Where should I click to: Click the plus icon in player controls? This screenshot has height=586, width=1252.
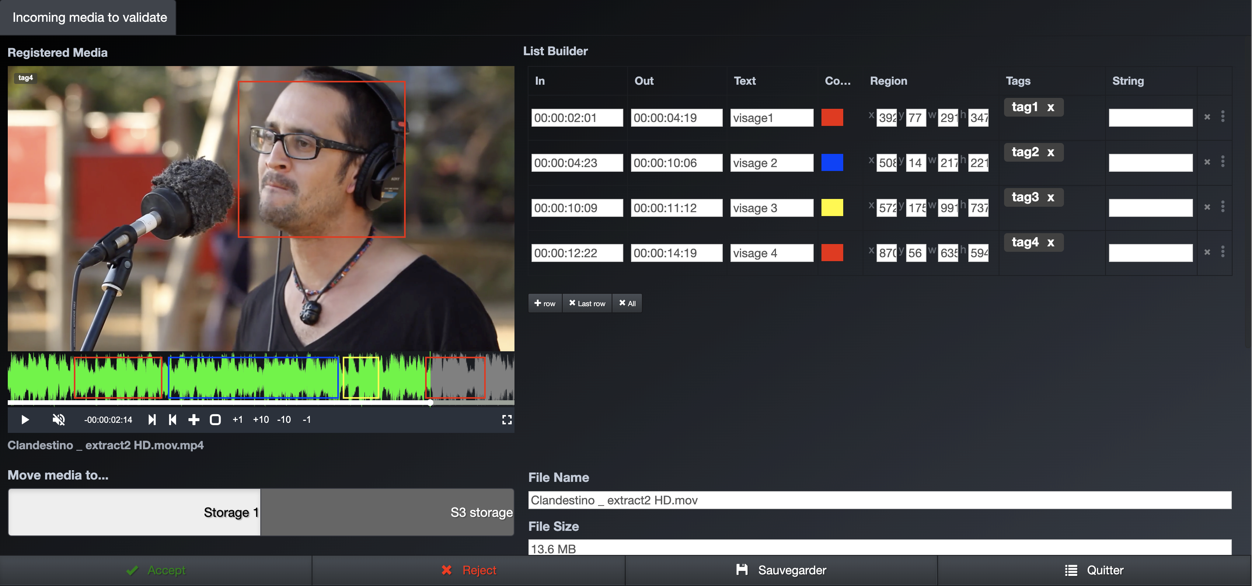[x=194, y=419]
